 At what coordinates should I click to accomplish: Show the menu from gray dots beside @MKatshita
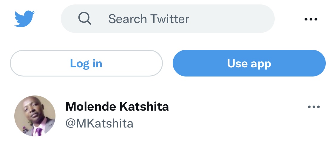click(314, 107)
